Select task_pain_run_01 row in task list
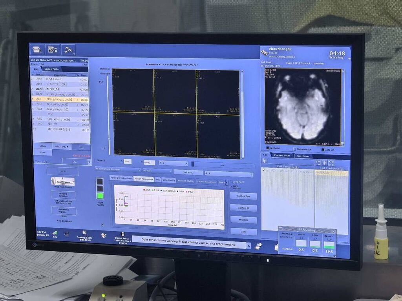Image resolution: width=402 pixels, height=301 pixels. [58, 105]
